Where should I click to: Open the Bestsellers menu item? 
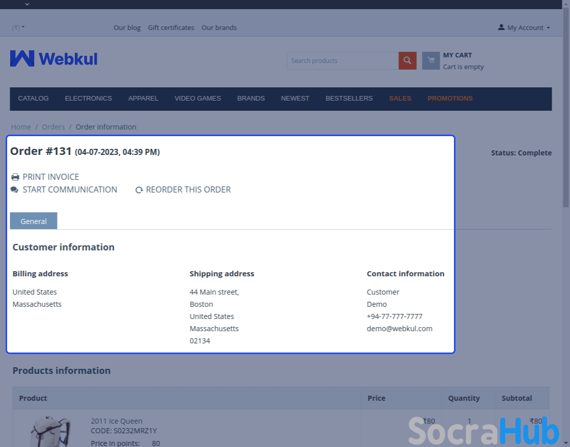[x=349, y=99]
